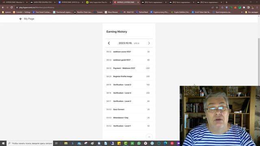Click the Earning History heading

click(x=117, y=32)
